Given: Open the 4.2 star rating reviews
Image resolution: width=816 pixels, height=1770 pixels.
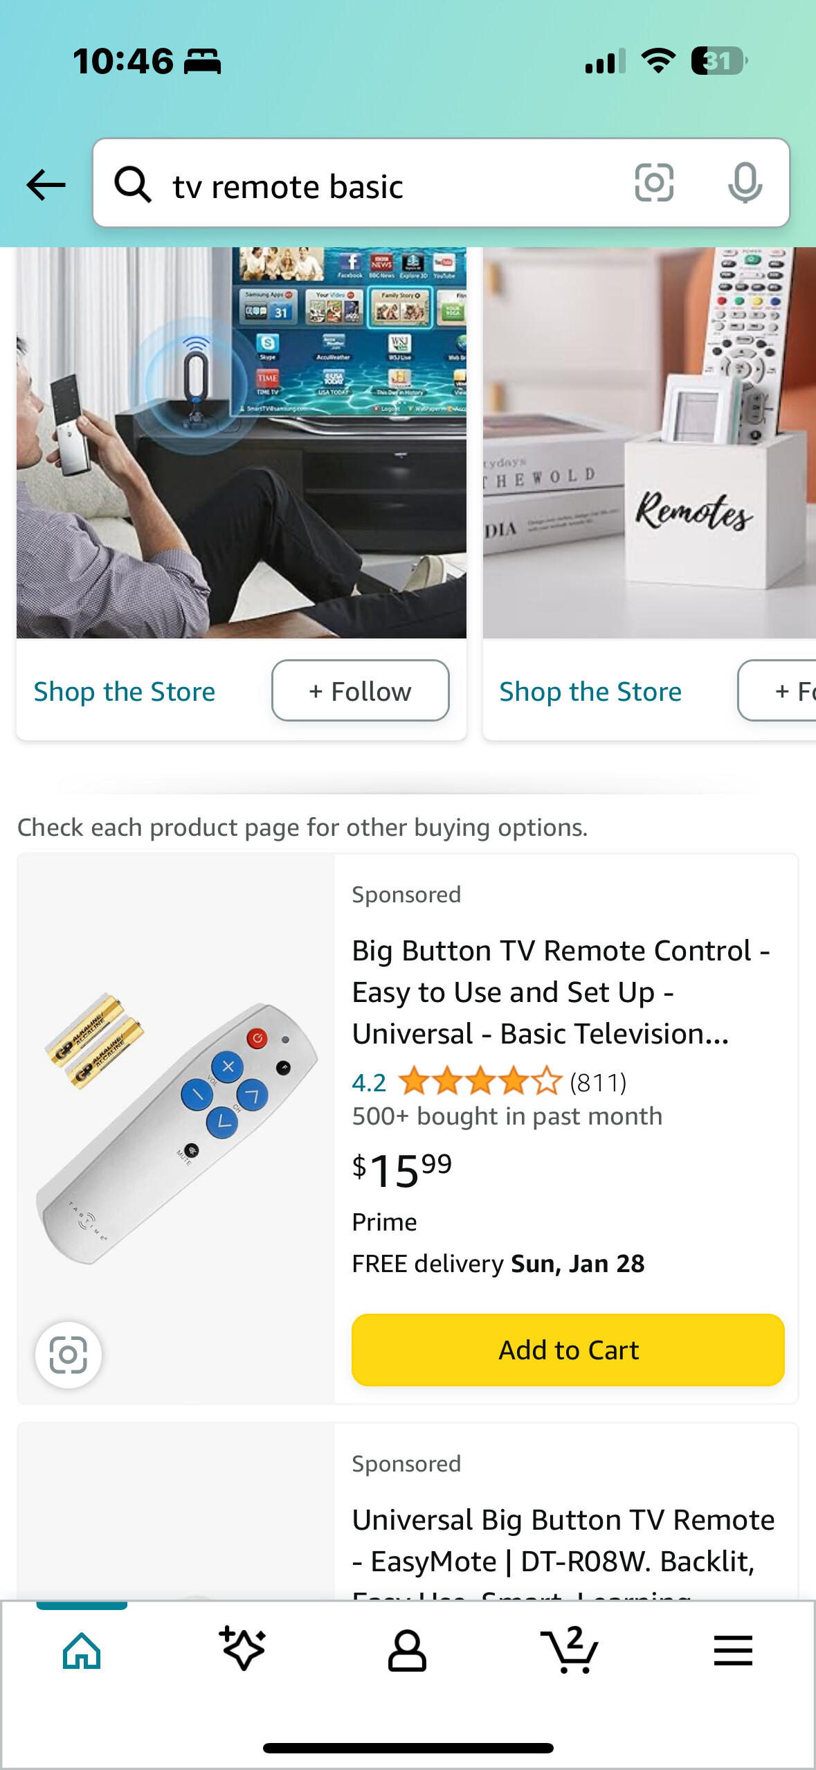Looking at the screenshot, I should click(489, 1081).
